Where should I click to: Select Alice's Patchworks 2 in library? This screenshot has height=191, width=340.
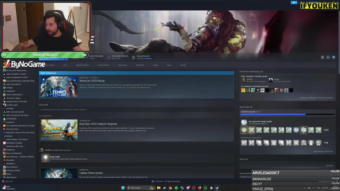15,95
